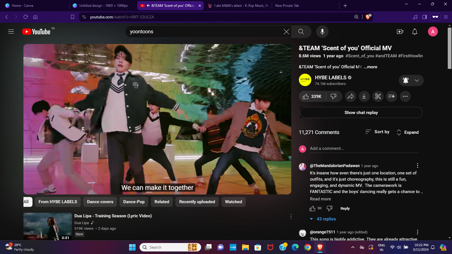Open Google Chrome from the taskbar

point(307,248)
